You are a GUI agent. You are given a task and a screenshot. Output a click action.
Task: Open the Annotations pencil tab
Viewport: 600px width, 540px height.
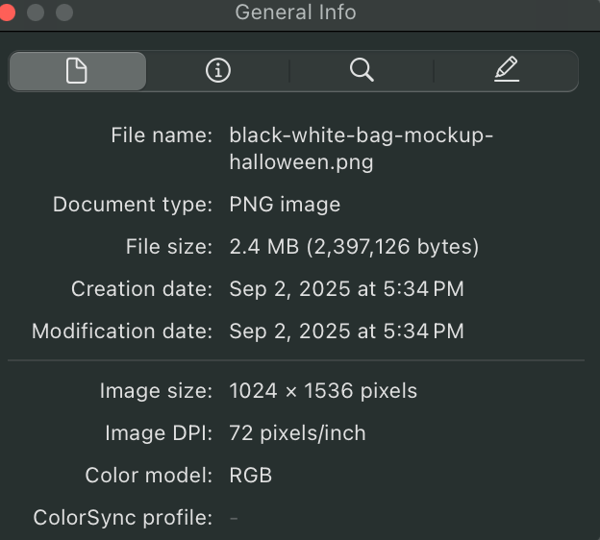[506, 71]
